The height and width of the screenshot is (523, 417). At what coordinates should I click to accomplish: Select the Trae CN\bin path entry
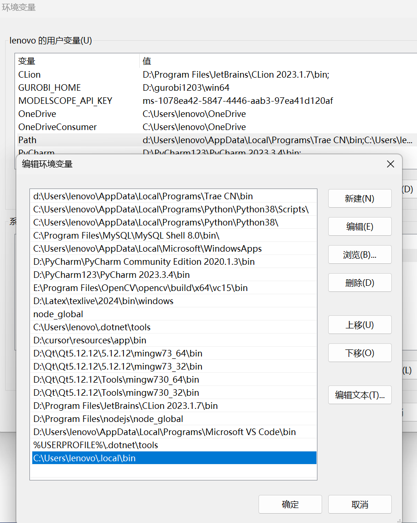[173, 196]
